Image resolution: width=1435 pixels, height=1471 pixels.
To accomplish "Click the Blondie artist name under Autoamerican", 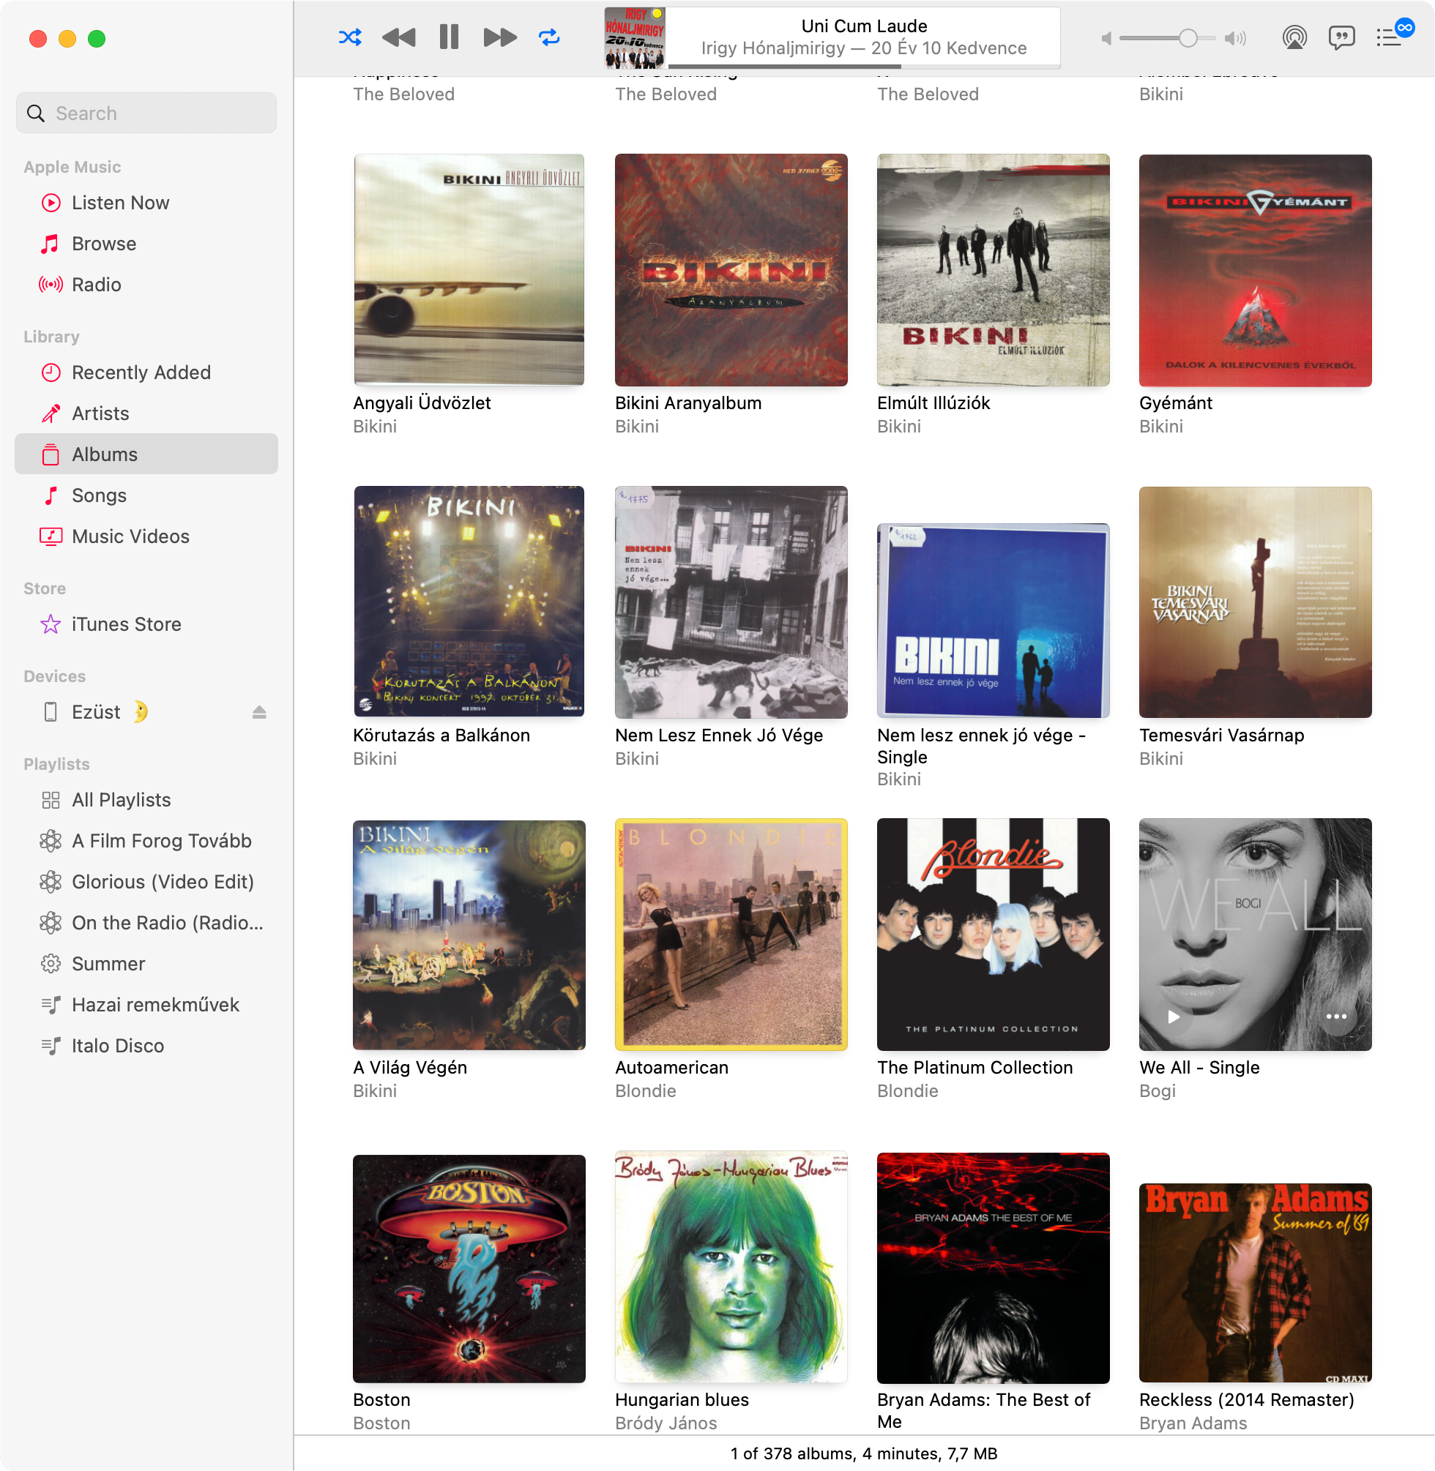I will (x=645, y=1090).
